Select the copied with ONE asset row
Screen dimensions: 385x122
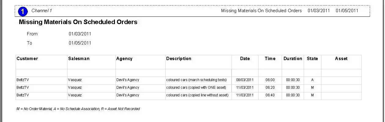coord(196,88)
